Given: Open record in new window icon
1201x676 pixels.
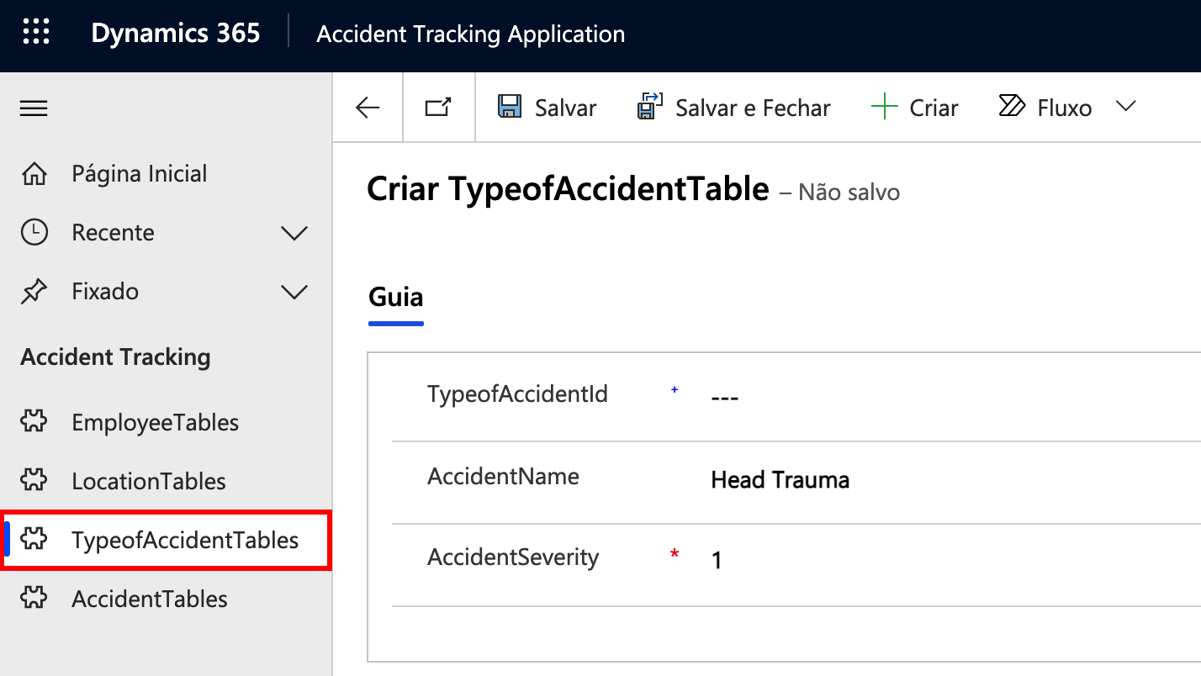Looking at the screenshot, I should point(438,108).
